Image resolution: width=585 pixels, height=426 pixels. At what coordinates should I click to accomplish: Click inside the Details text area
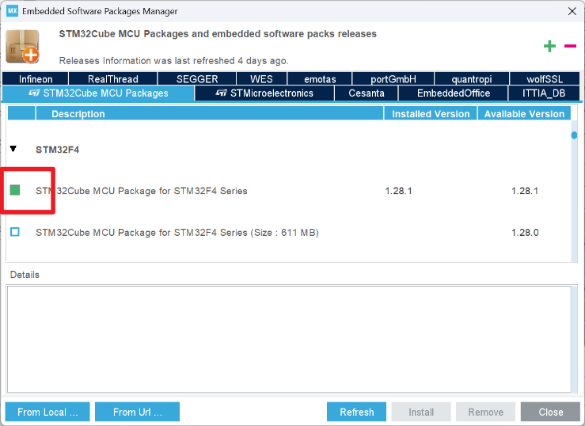tap(289, 339)
